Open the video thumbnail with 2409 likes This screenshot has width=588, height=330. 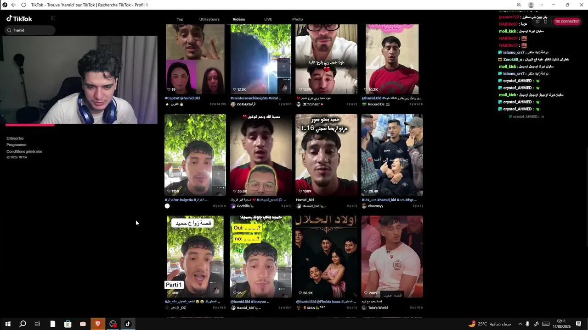392,257
